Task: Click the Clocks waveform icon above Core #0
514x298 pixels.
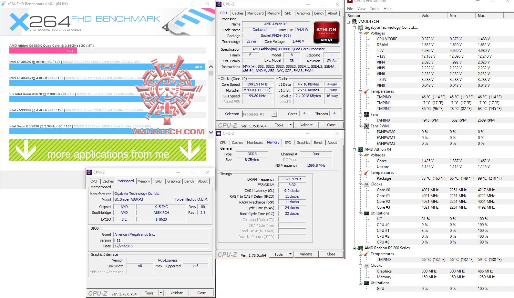Action: pos(366,184)
